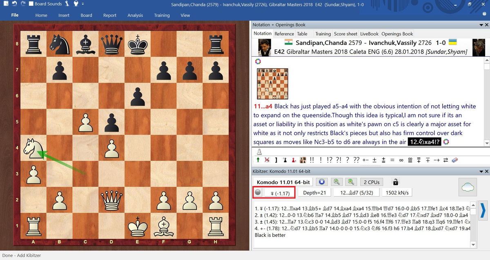Open the Notation pane dropdown arrow

click(481, 25)
